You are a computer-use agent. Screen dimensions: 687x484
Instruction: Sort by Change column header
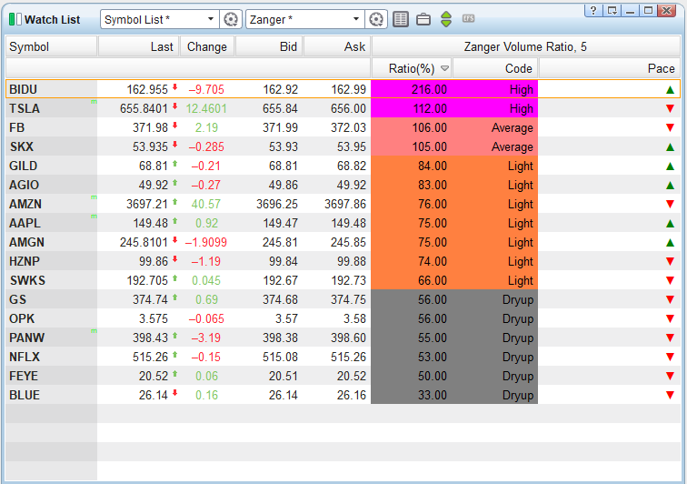point(207,46)
